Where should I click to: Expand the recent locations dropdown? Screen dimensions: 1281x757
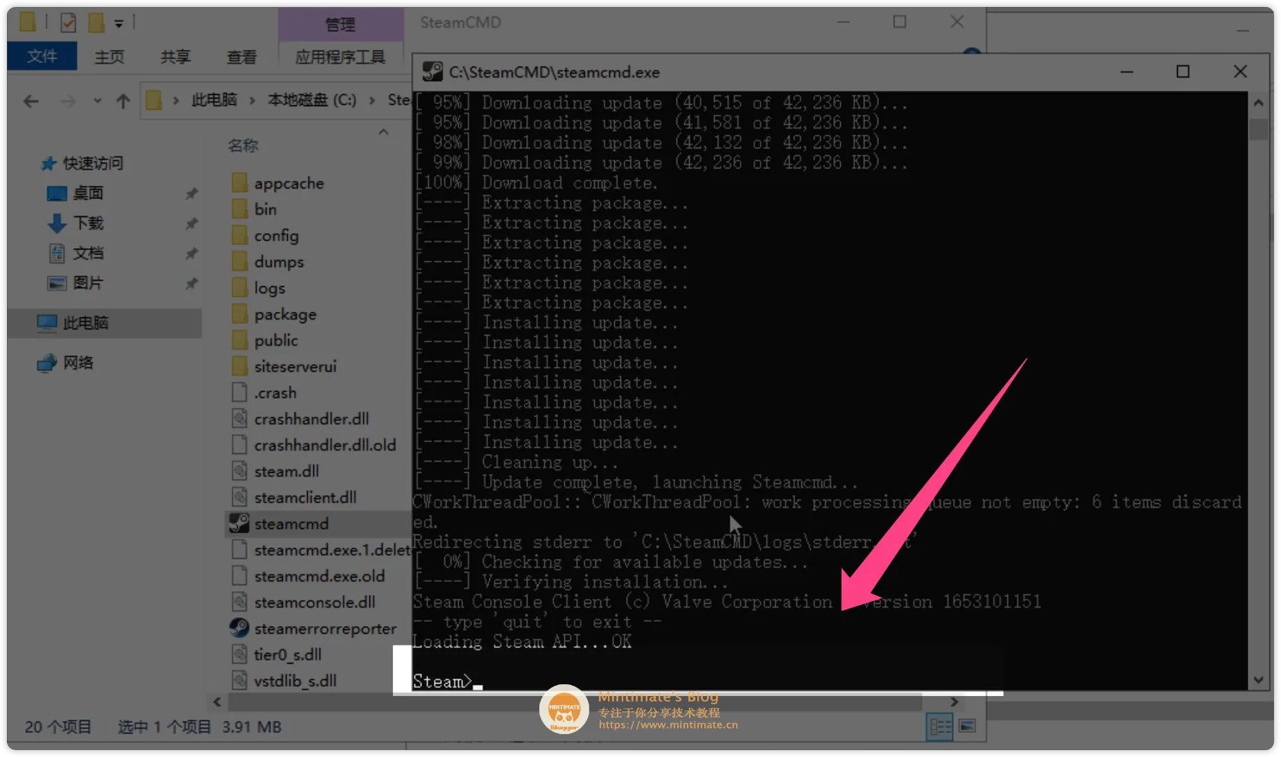(97, 101)
